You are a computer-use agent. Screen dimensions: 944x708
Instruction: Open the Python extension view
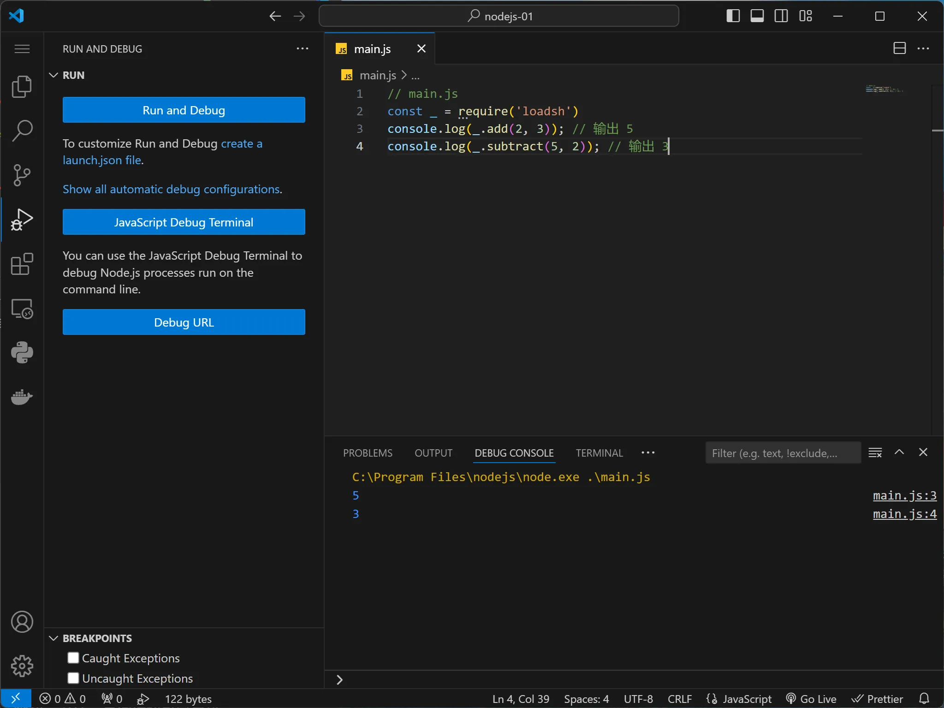(x=22, y=352)
